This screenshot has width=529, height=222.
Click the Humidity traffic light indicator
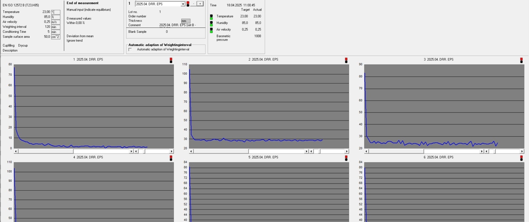[211, 23]
